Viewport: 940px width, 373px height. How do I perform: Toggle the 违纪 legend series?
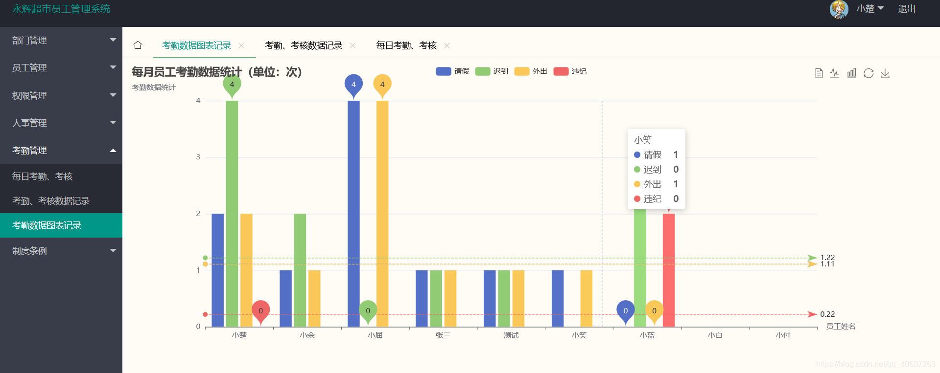570,71
